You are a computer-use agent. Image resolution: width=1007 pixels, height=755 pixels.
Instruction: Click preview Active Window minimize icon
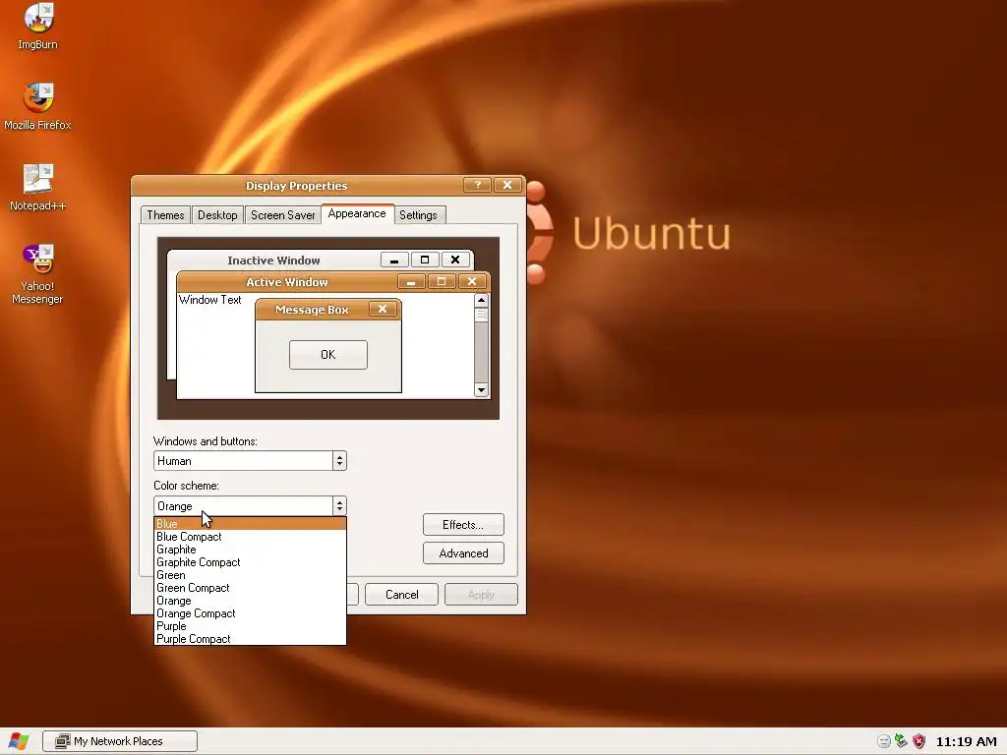411,281
